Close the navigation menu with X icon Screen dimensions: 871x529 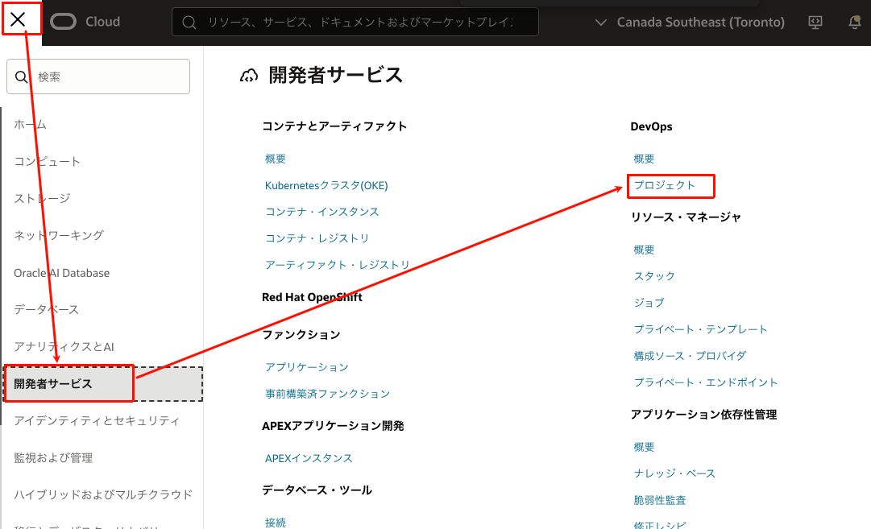coord(18,20)
